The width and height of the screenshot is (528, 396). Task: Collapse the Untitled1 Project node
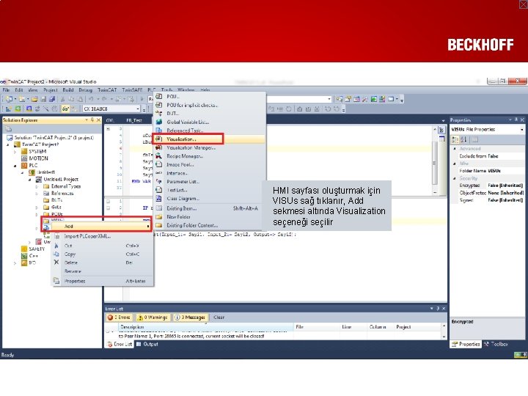click(x=29, y=180)
